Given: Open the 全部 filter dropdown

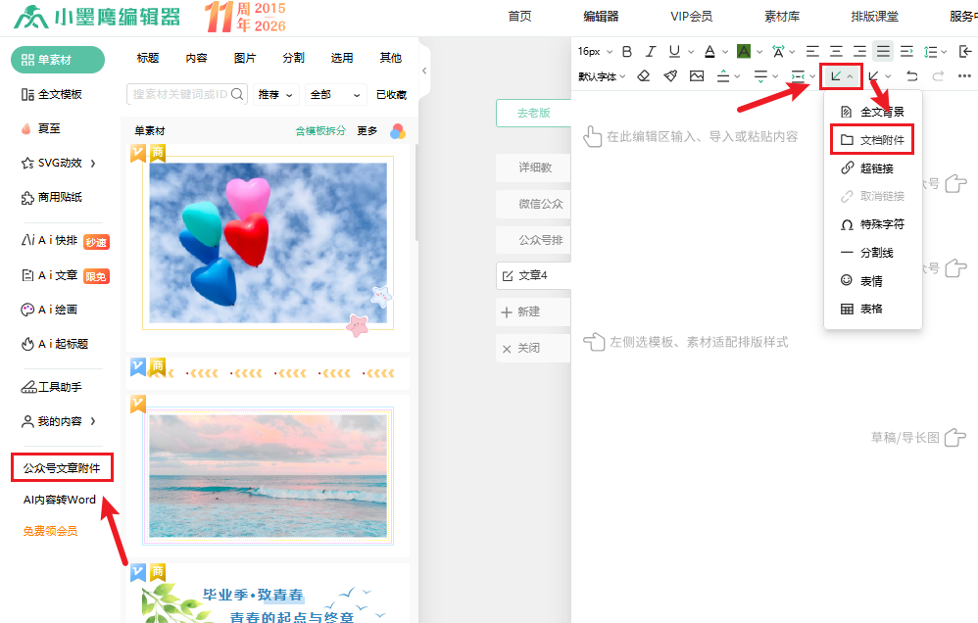Looking at the screenshot, I should tap(335, 95).
